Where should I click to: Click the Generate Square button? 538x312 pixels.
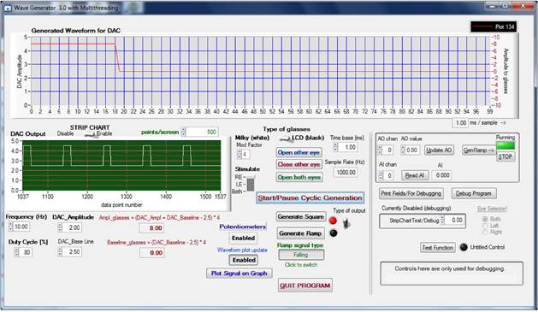click(300, 216)
